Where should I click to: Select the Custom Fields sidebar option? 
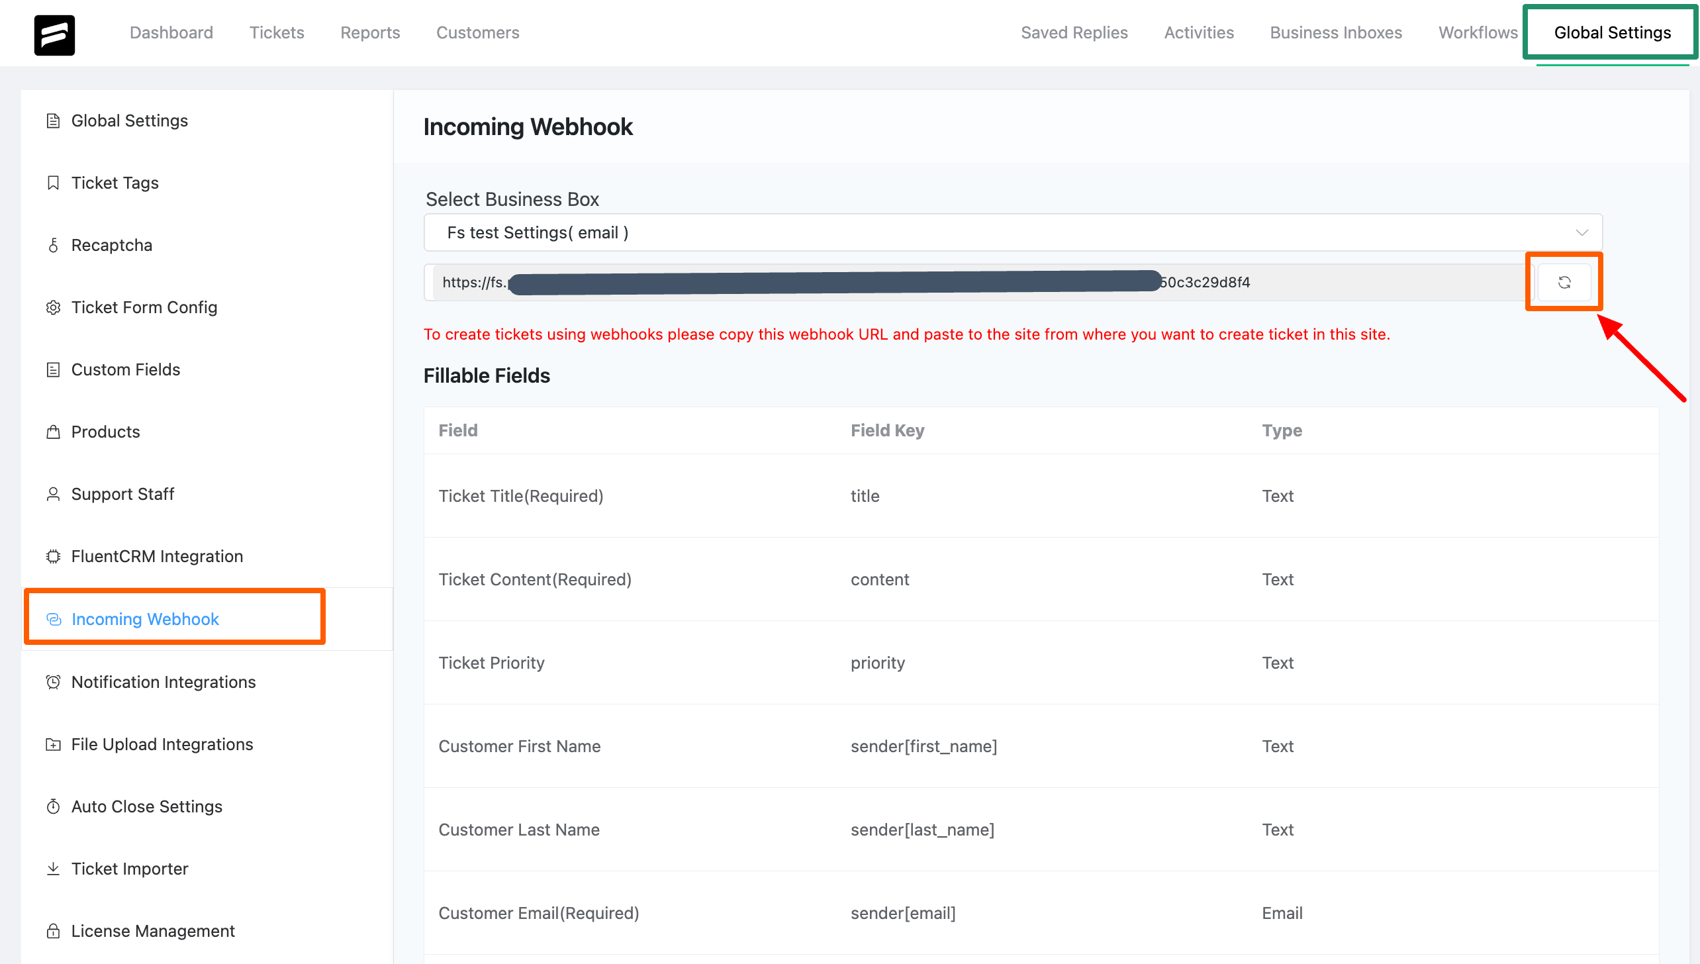125,369
